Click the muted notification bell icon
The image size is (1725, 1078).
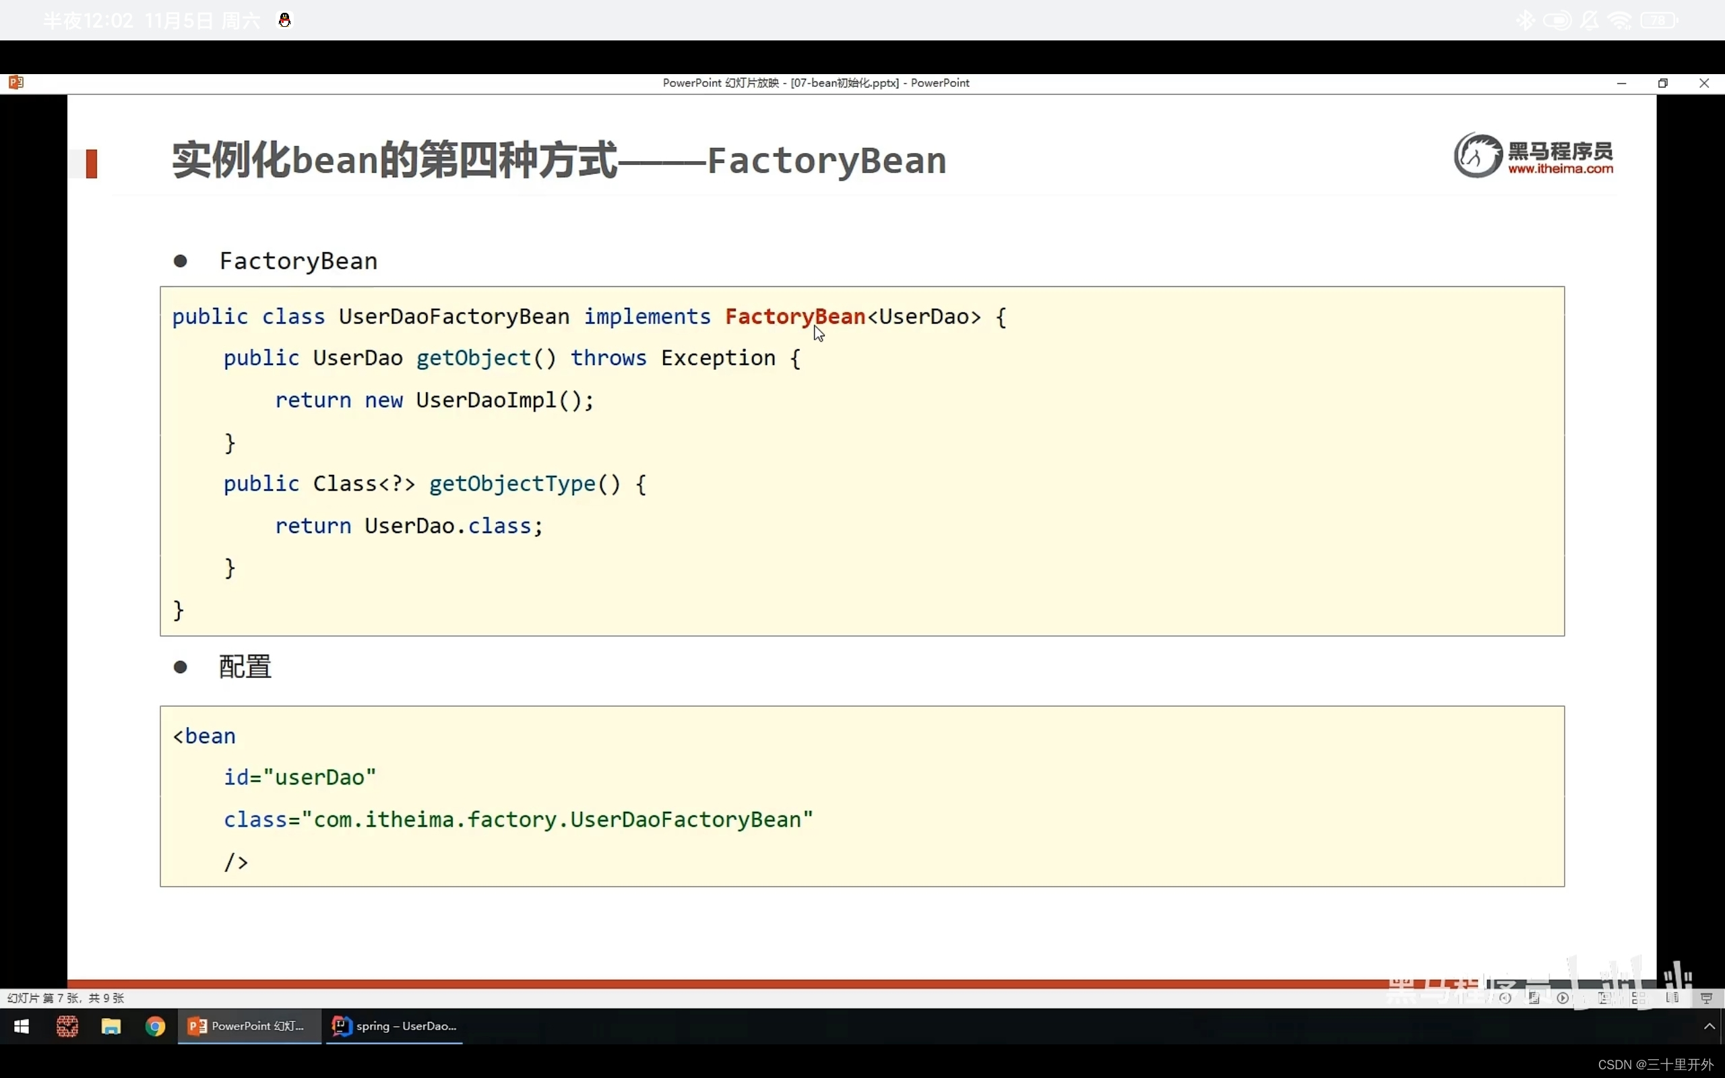[1589, 20]
